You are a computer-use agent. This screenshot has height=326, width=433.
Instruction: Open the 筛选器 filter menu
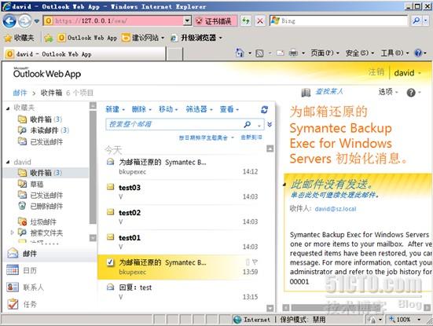(199, 109)
